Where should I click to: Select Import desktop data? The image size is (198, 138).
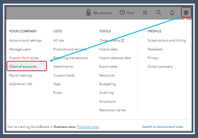click(115, 58)
